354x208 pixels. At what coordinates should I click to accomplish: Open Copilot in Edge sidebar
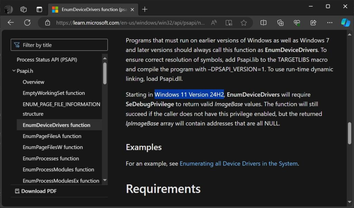(345, 22)
